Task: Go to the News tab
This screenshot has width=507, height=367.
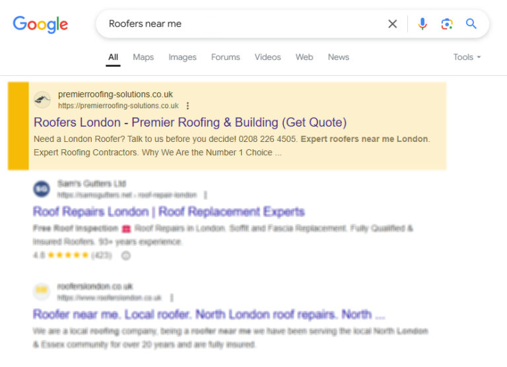Action: pos(338,57)
